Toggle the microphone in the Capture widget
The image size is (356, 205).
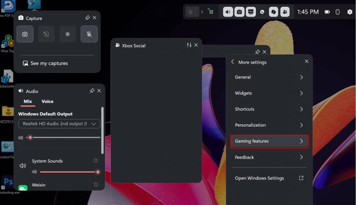click(89, 34)
